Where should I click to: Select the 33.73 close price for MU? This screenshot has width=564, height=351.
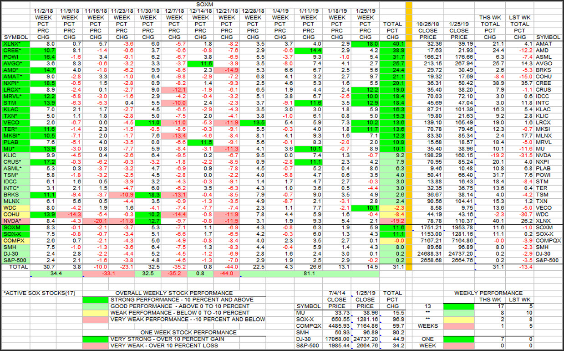coord(337,313)
